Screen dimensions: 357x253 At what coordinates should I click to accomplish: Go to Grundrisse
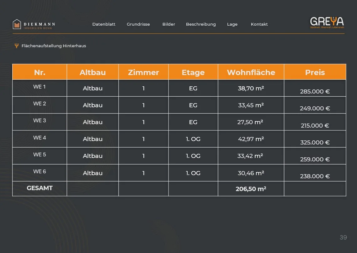tap(138, 24)
